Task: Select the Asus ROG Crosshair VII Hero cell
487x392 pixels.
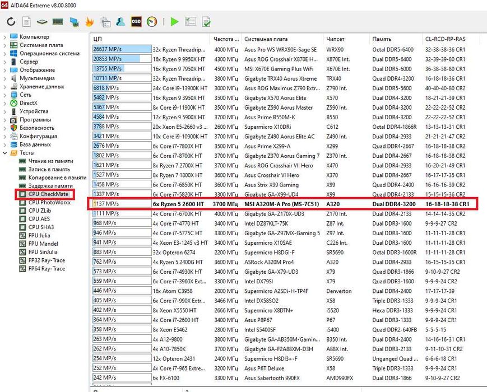Action: [x=279, y=165]
